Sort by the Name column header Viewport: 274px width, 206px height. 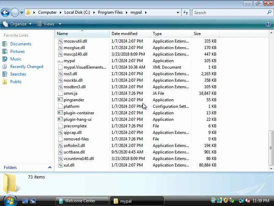(82, 33)
